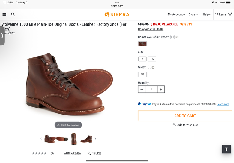Tap the search magnifier icon
The image size is (234, 163).
[x=13, y=14]
